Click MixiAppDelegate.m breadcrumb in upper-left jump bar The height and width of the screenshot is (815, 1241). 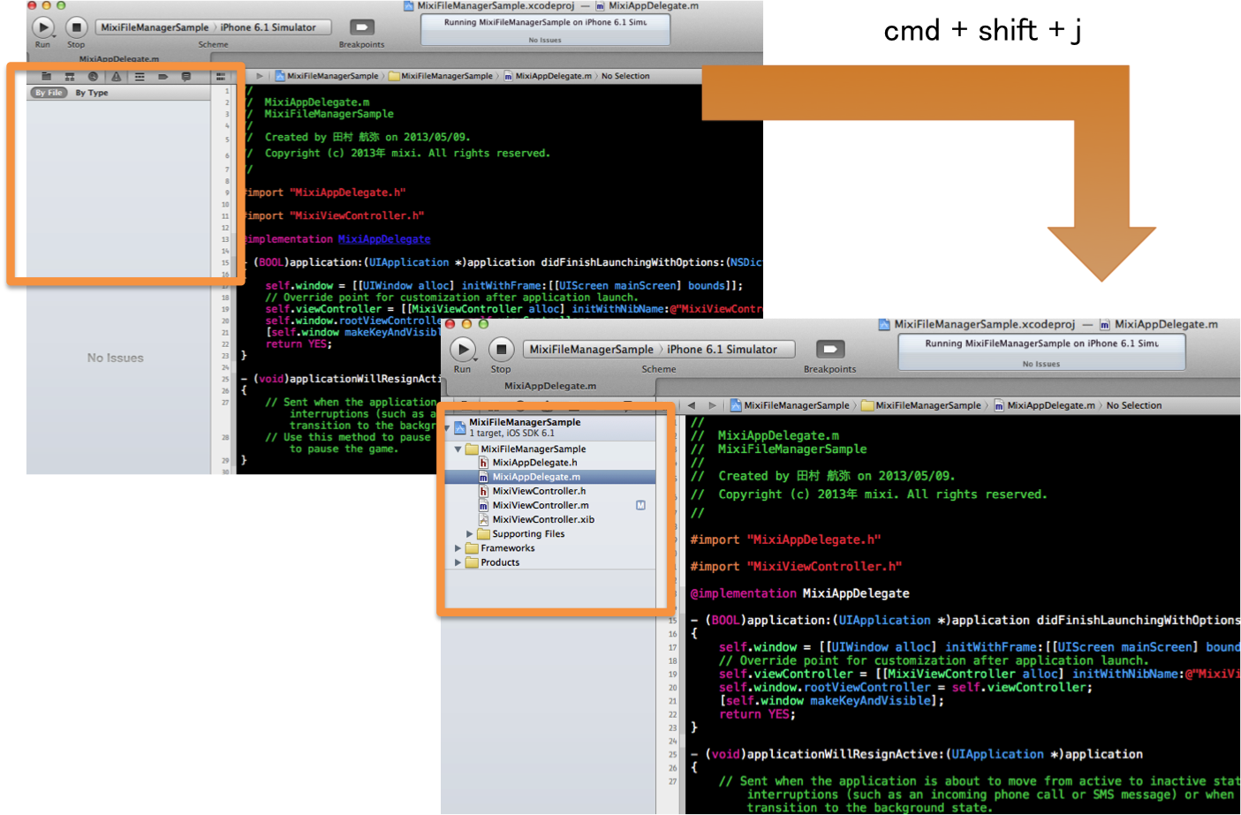click(548, 76)
